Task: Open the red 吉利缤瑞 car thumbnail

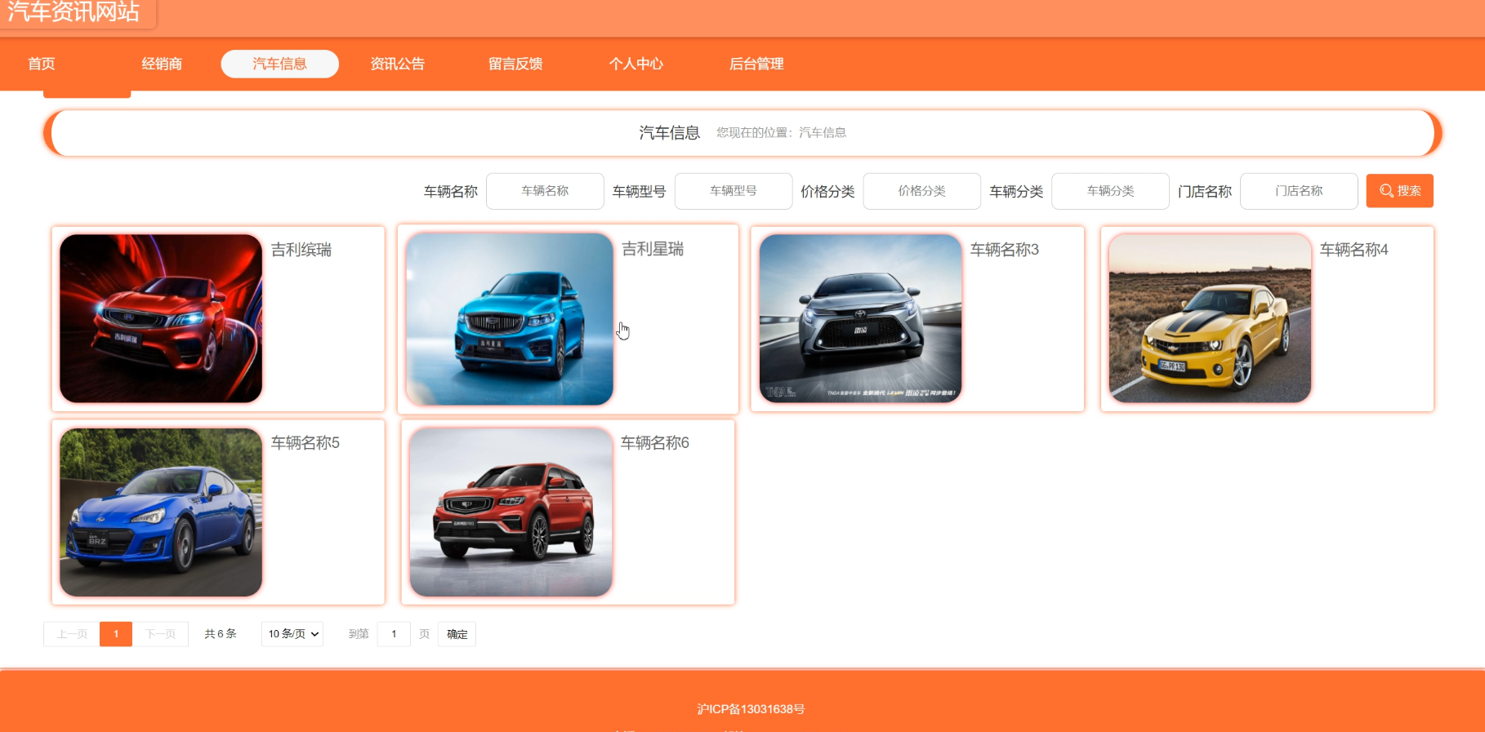Action: click(x=161, y=318)
